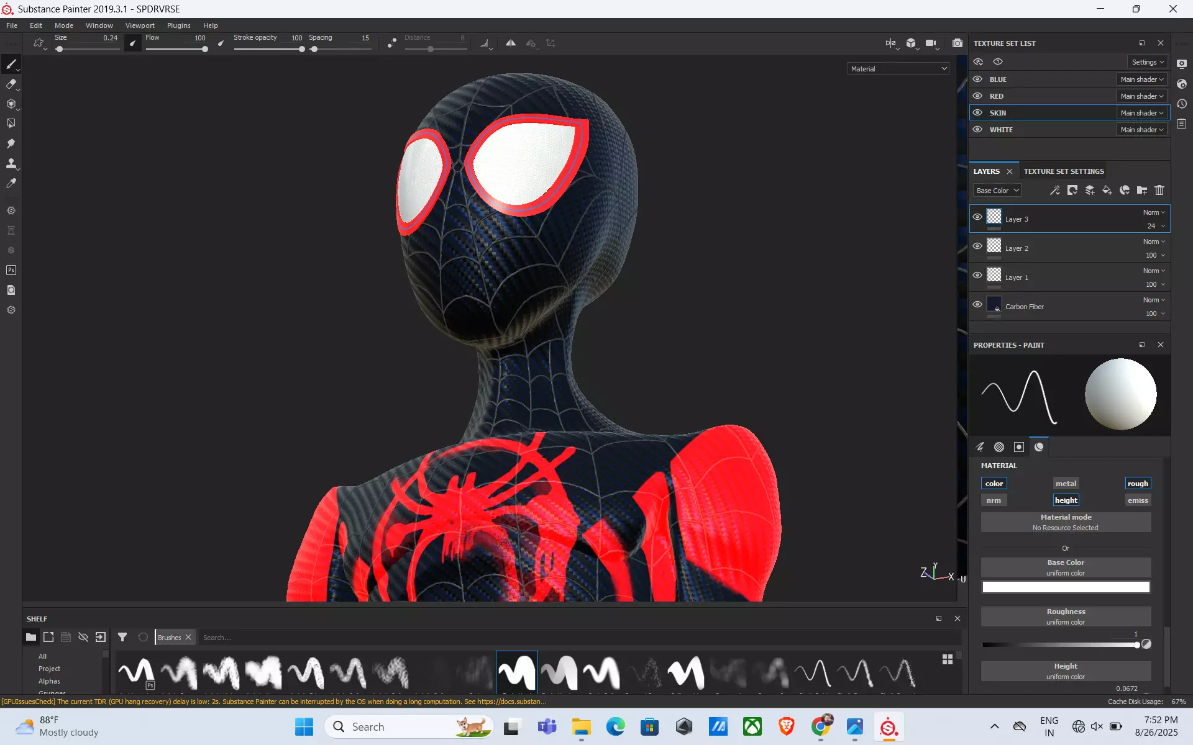The width and height of the screenshot is (1193, 745).
Task: Toggle the metal material channel
Action: pos(1066,484)
